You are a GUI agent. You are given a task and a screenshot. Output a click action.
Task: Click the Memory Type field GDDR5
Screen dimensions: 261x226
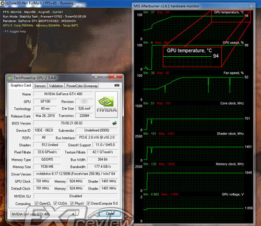point(47,159)
